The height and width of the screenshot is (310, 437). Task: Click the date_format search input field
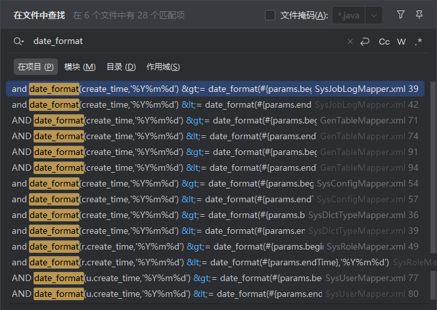187,41
